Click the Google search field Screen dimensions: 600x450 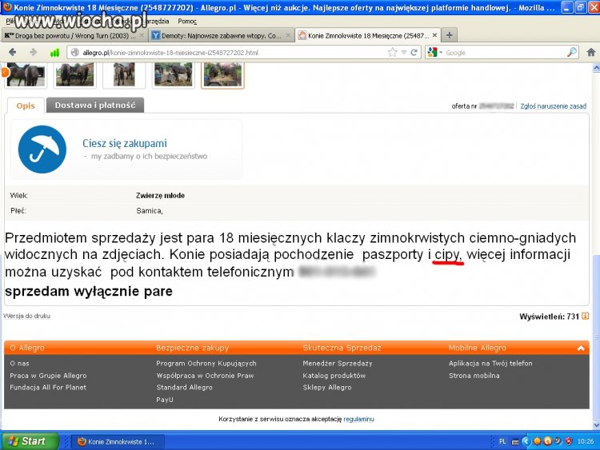point(505,53)
